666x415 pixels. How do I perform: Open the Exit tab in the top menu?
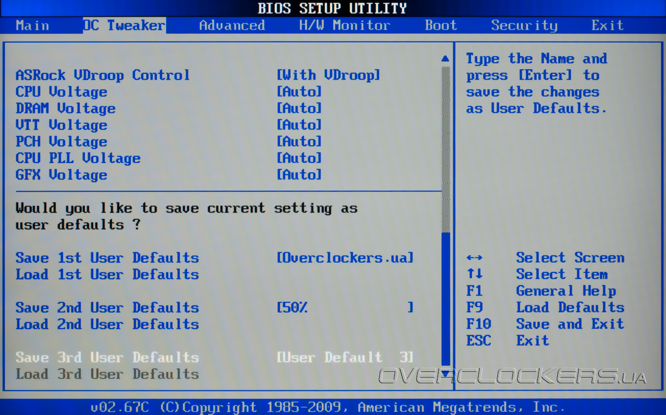pyautogui.click(x=607, y=25)
